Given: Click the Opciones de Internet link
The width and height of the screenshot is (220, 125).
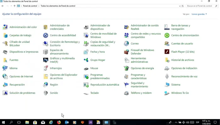Looking at the screenshot, I should [x=21, y=77].
